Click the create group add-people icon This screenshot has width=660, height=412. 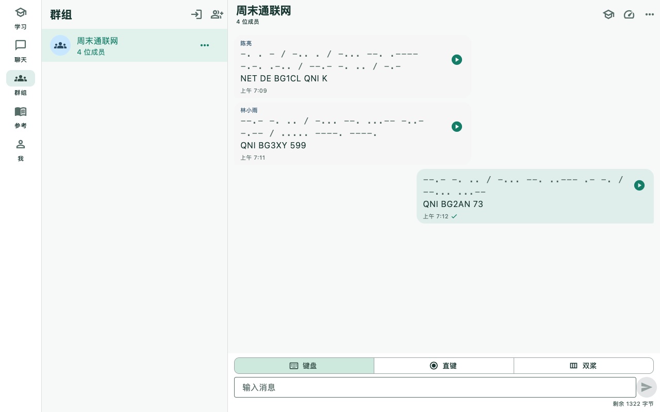pos(217,14)
